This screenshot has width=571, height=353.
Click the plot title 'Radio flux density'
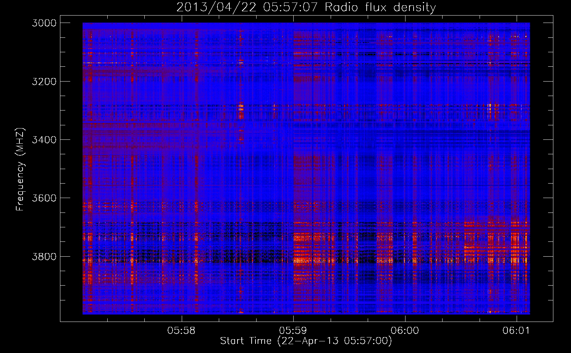tap(380, 7)
